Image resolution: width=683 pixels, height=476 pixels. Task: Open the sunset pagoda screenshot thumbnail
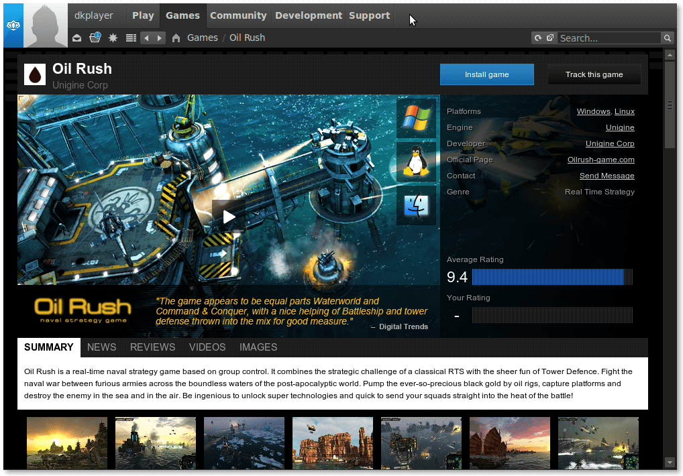click(x=67, y=443)
